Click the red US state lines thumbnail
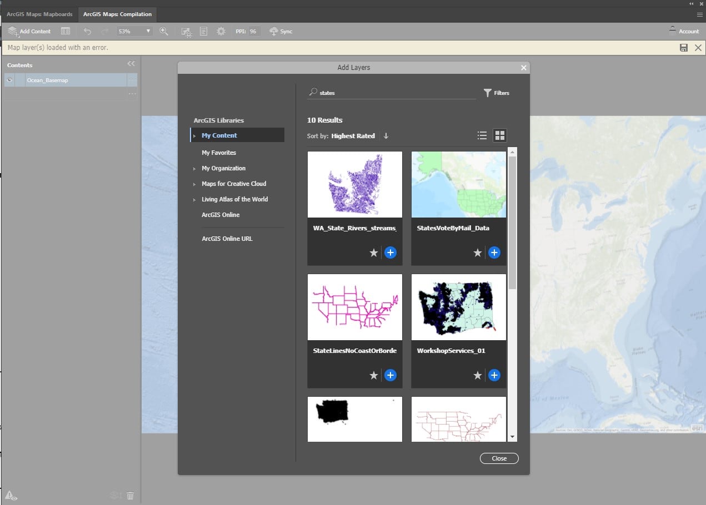Screen dimensions: 706x505 459,419
